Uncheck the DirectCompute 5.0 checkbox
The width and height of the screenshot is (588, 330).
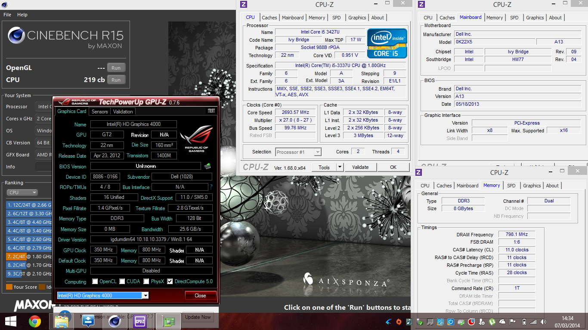(170, 281)
